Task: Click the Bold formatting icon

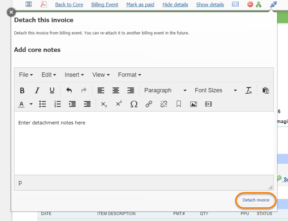Action: (x=22, y=90)
